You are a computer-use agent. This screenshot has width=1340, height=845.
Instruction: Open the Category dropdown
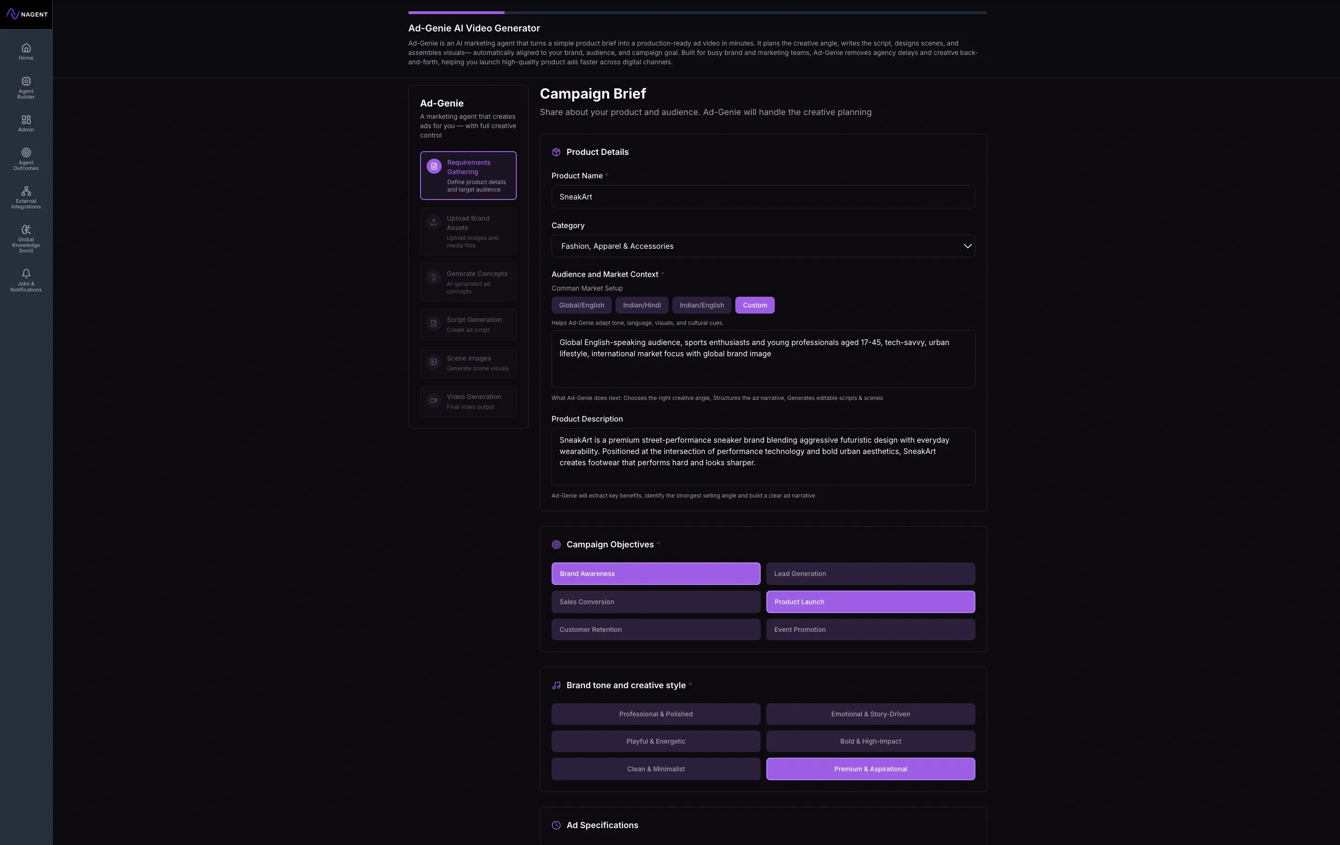pos(763,246)
